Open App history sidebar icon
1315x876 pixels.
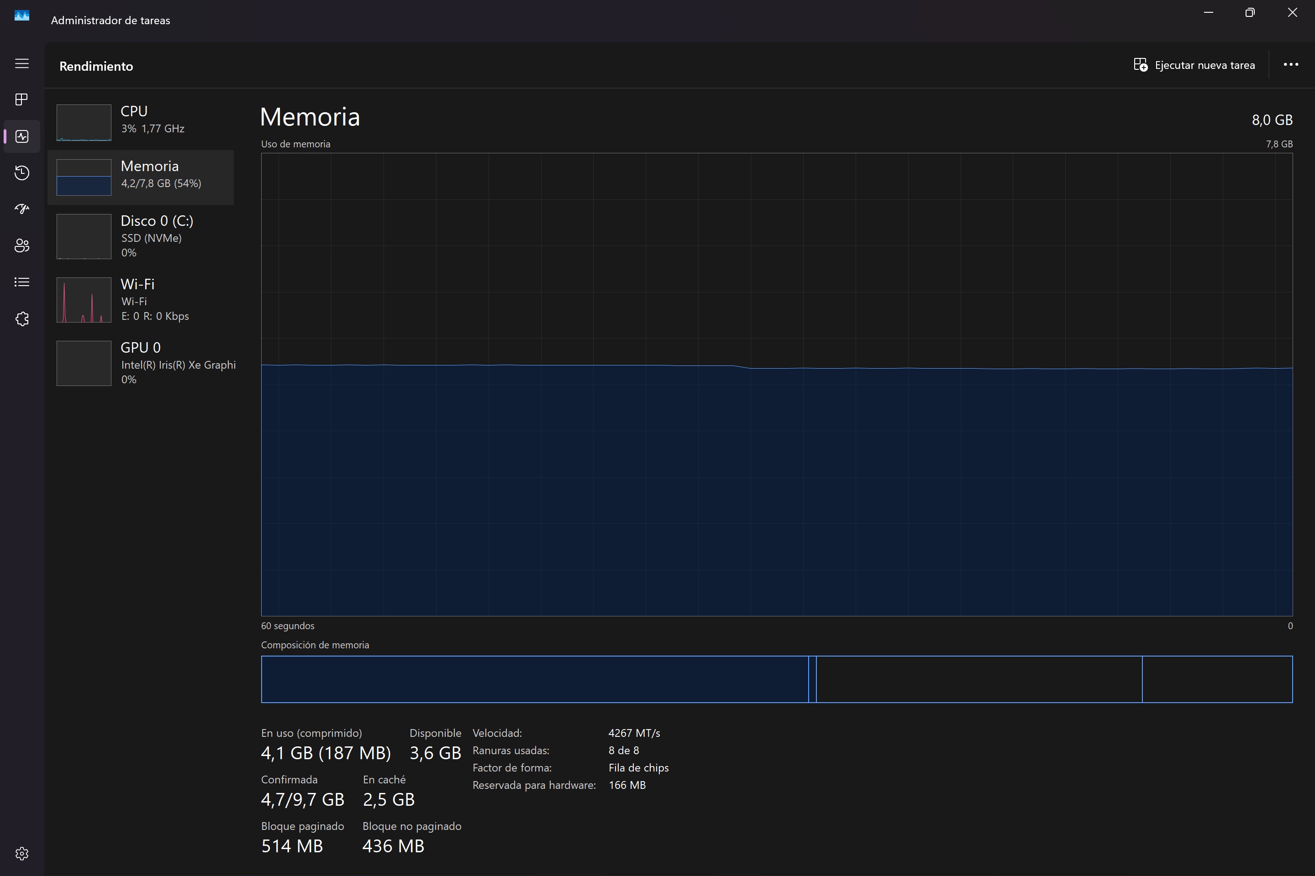point(22,172)
